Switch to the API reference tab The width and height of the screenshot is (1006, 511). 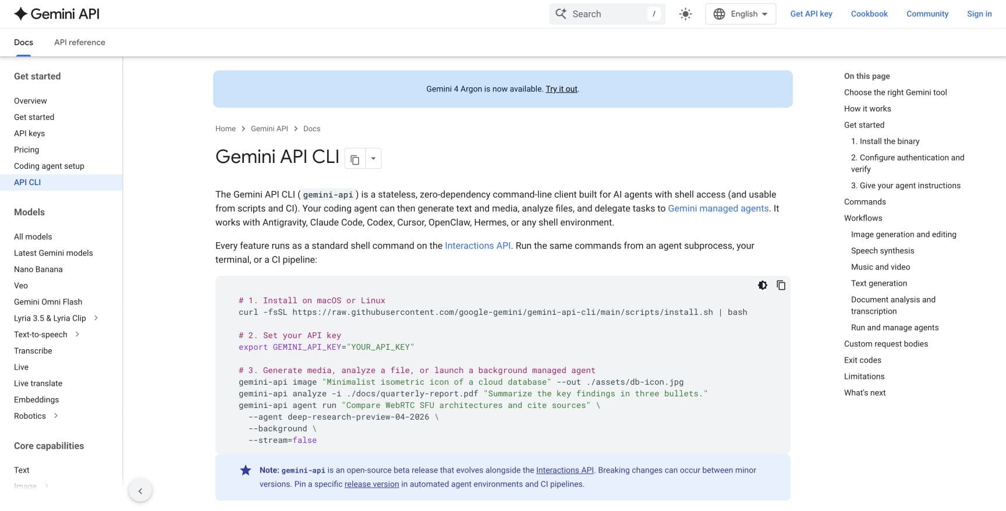click(x=80, y=42)
